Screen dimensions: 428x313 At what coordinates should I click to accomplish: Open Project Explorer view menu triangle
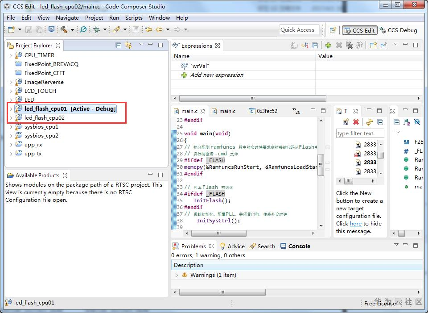[x=141, y=44]
